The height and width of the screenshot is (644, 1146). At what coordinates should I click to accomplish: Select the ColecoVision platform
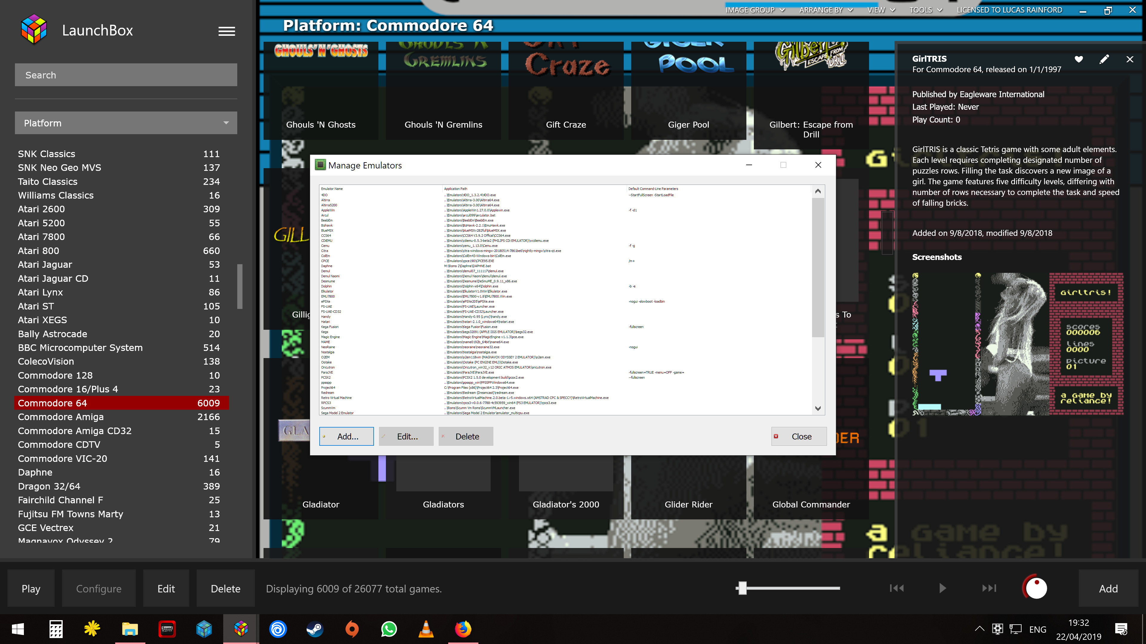click(121, 361)
